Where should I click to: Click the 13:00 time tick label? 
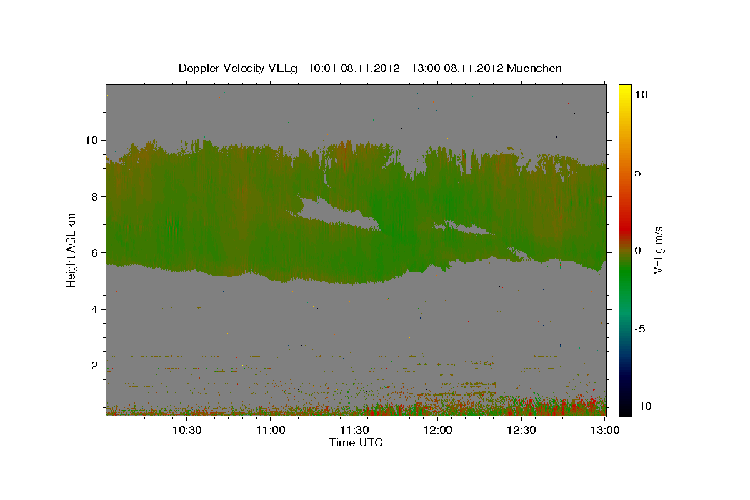(x=605, y=430)
